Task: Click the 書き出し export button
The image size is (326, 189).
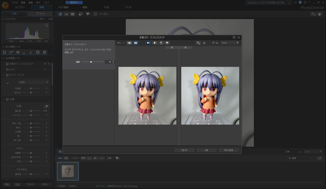Action: 74,2
